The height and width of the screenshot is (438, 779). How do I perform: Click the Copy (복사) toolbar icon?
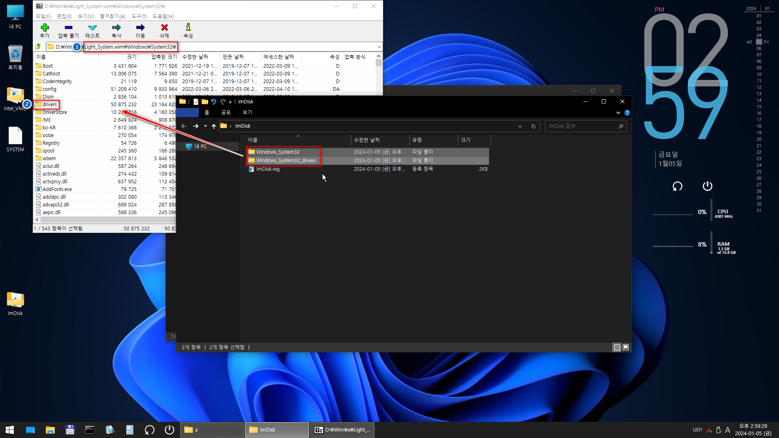pos(116,28)
